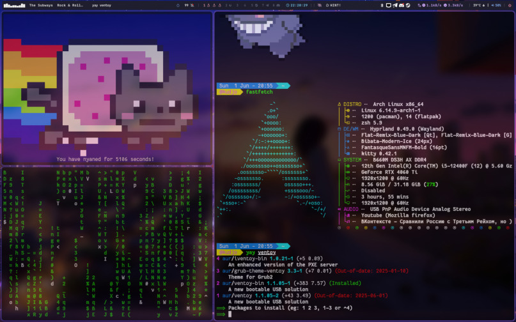Click the 'SYSTEM' heading in fastfetch
The height and width of the screenshot is (322, 516).
tap(352, 160)
